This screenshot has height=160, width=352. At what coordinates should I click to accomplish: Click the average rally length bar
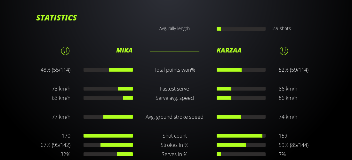(241, 29)
